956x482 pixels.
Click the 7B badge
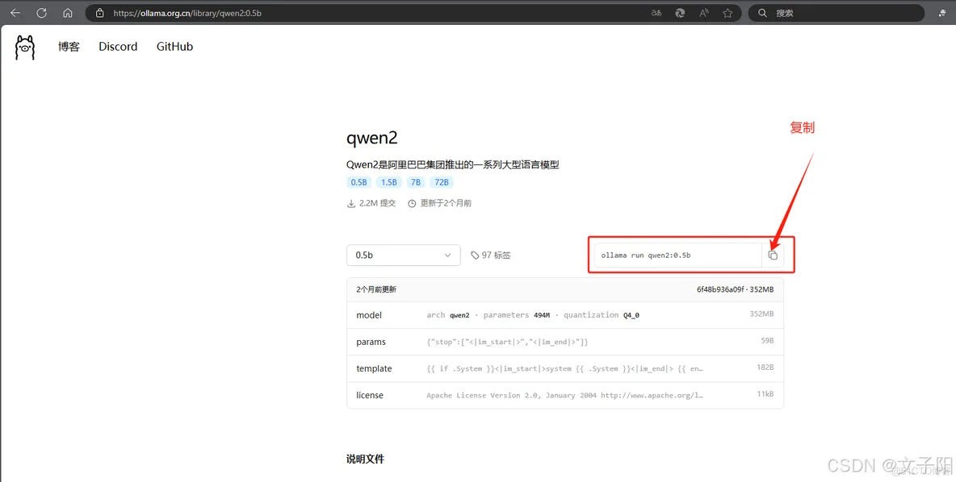tap(415, 182)
